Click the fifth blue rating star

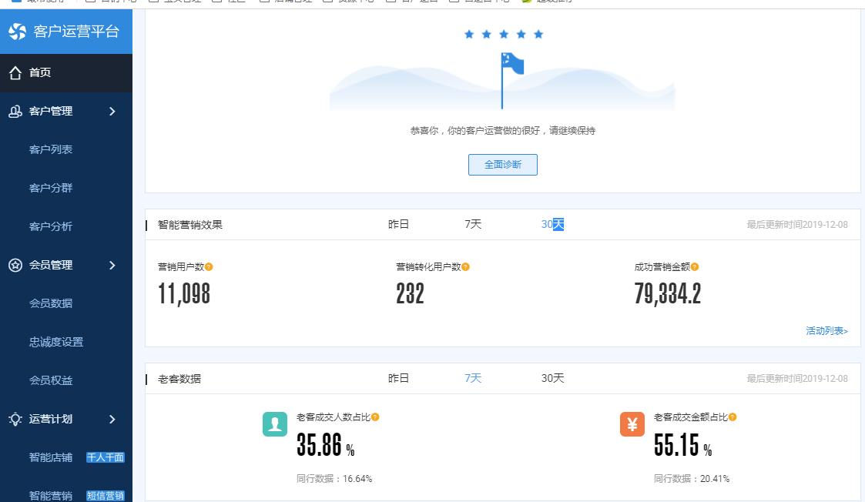click(x=539, y=34)
